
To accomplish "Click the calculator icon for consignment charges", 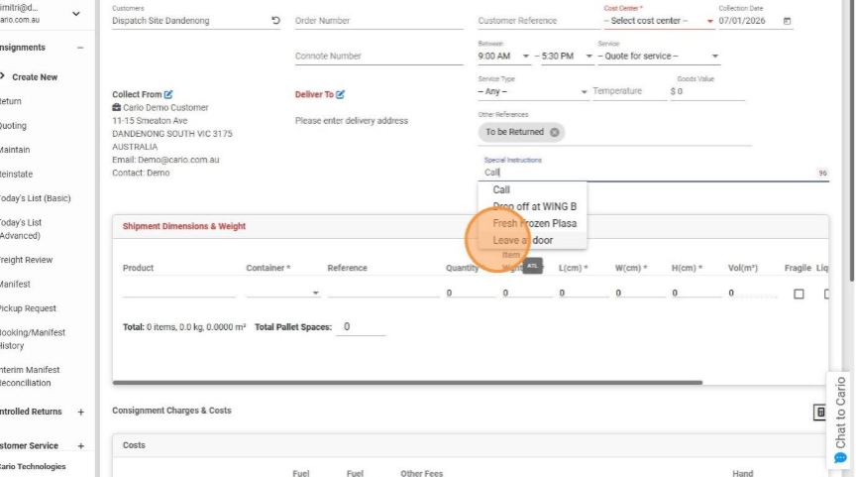I will (819, 412).
